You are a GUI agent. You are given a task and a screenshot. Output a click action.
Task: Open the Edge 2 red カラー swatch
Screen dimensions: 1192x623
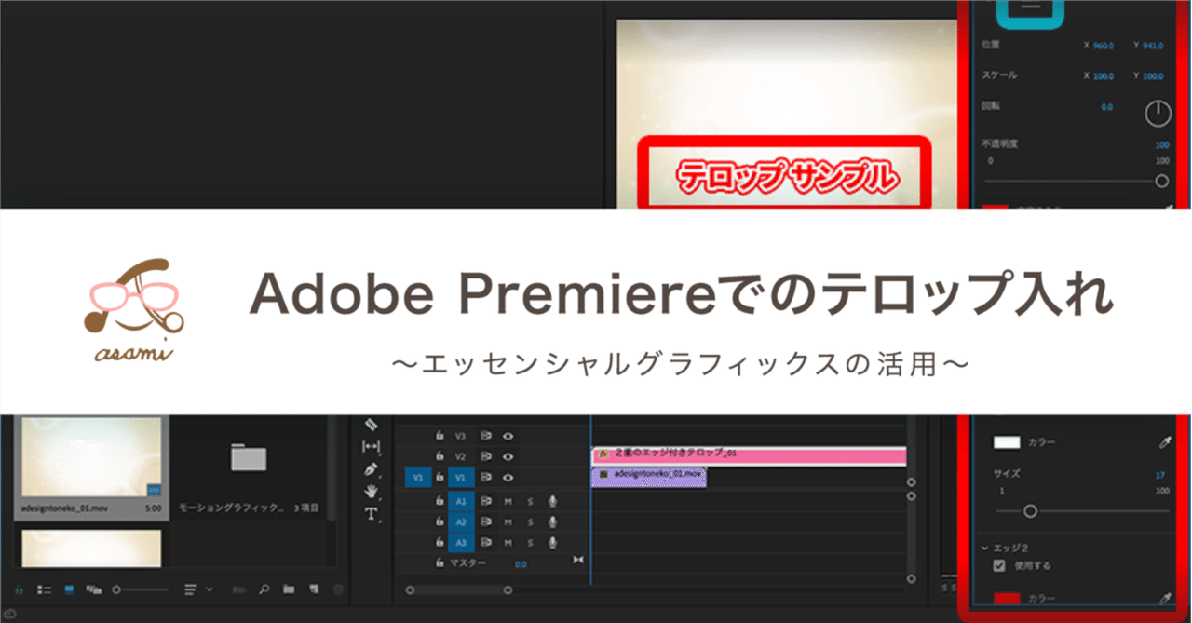pos(1008,598)
